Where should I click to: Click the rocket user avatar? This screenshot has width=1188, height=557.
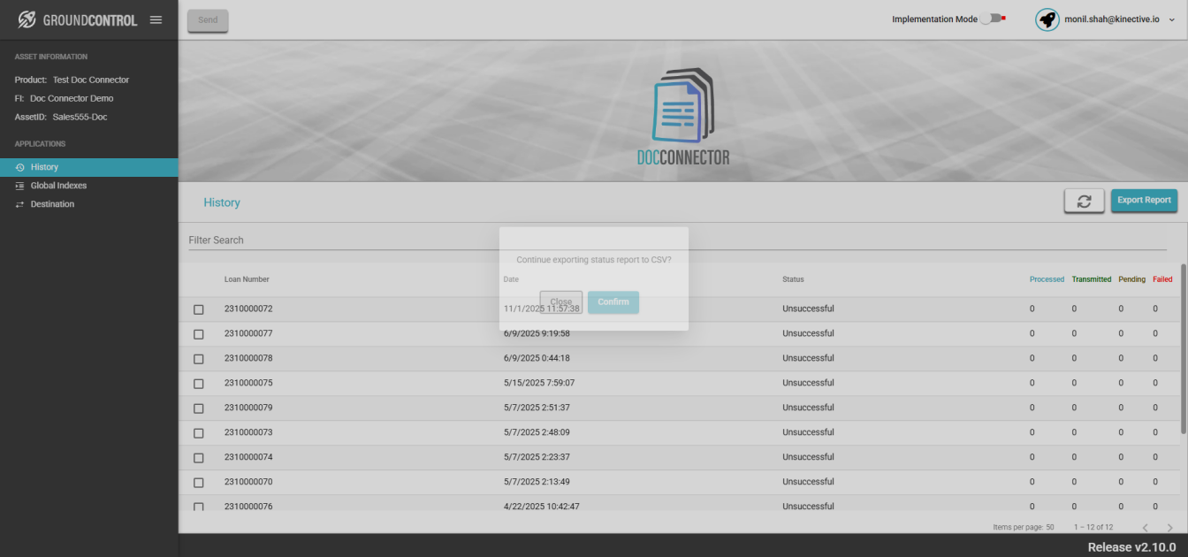[1047, 19]
